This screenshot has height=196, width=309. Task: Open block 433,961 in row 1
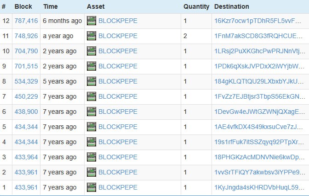click(x=26, y=187)
